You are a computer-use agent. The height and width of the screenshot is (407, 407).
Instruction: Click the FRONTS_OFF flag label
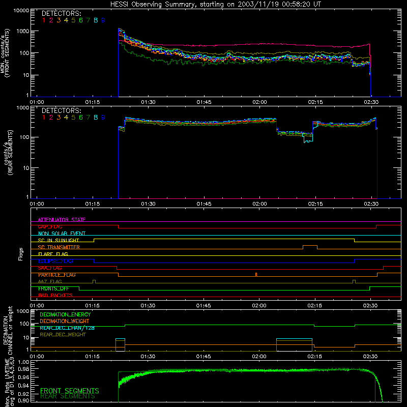click(53, 288)
